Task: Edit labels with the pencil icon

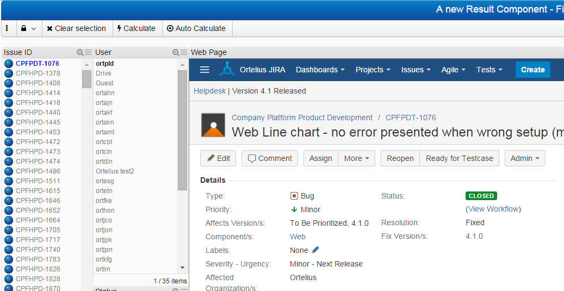Action: click(315, 250)
